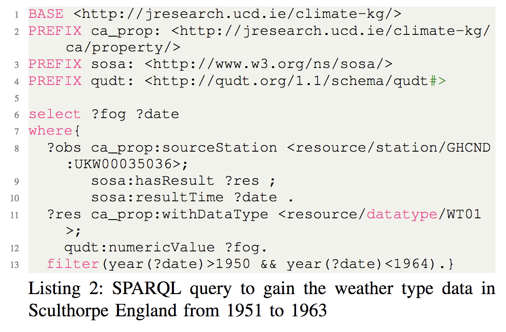Screen dimensions: 506x332
Task: Click the ?fog variable in select clause
Action: [x=108, y=114]
